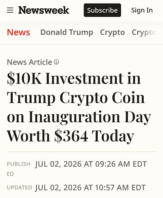The image size is (163, 198).
Task: Select the red News section tab
Action: (x=19, y=32)
